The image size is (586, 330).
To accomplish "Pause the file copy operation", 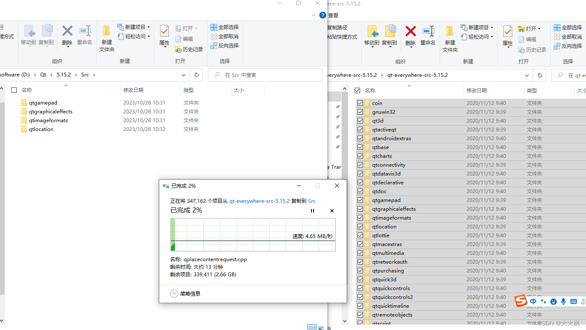I will tap(312, 211).
